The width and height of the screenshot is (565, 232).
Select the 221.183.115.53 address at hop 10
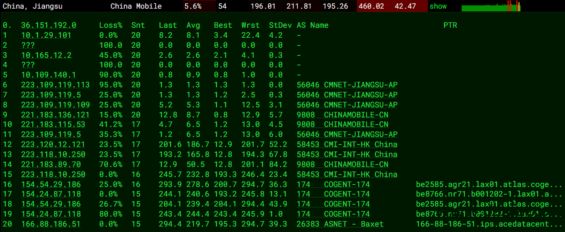coord(53,125)
